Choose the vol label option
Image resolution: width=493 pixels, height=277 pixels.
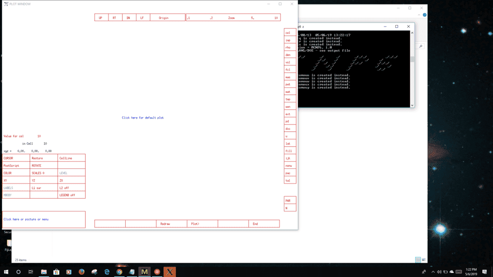click(x=290, y=62)
